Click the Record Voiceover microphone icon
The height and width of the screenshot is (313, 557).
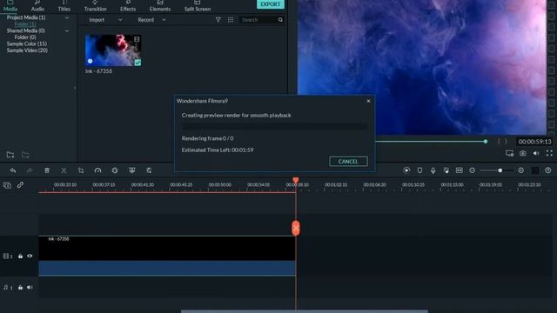click(x=433, y=170)
